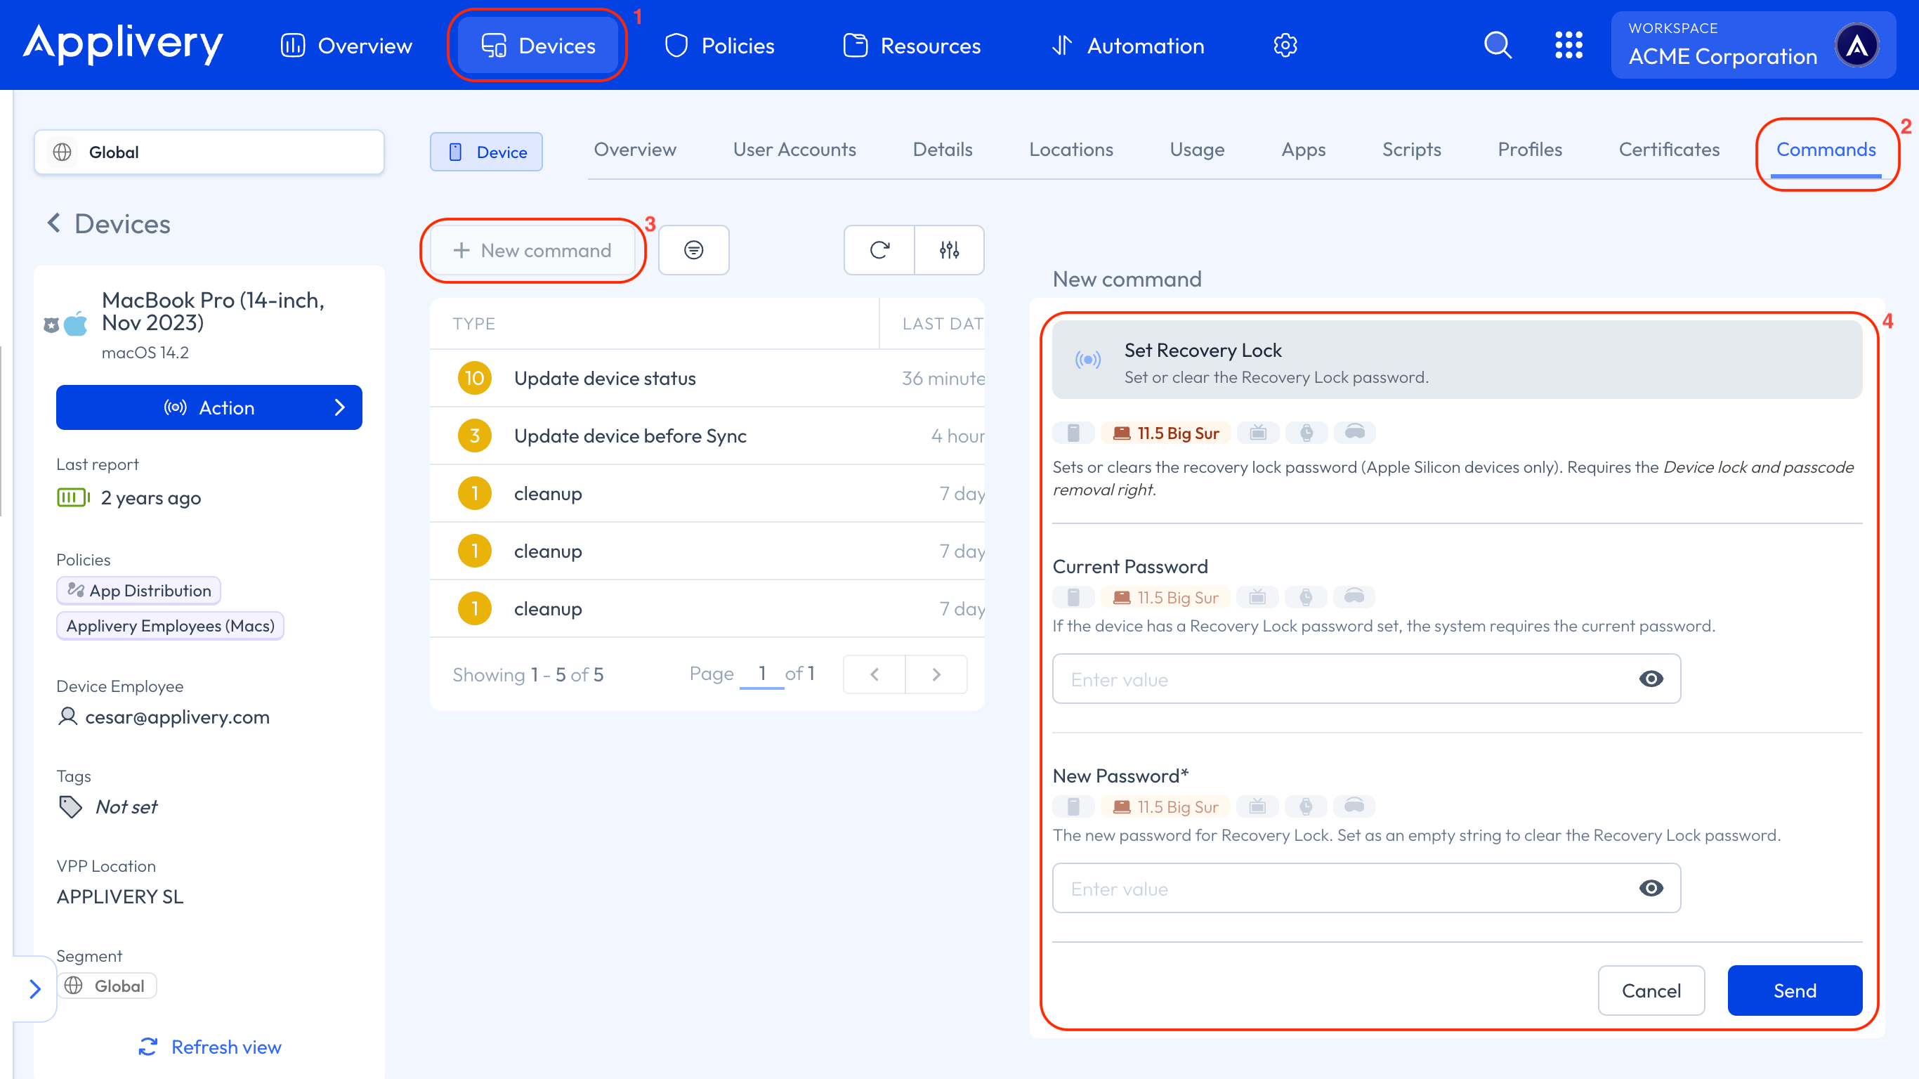The width and height of the screenshot is (1919, 1079).
Task: Open column settings sliders icon
Action: pyautogui.click(x=949, y=249)
